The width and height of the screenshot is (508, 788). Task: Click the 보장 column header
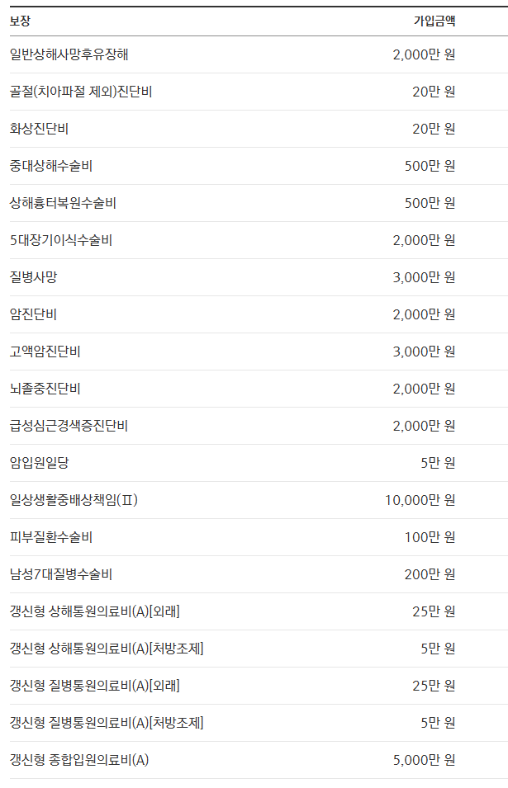pyautogui.click(x=20, y=21)
